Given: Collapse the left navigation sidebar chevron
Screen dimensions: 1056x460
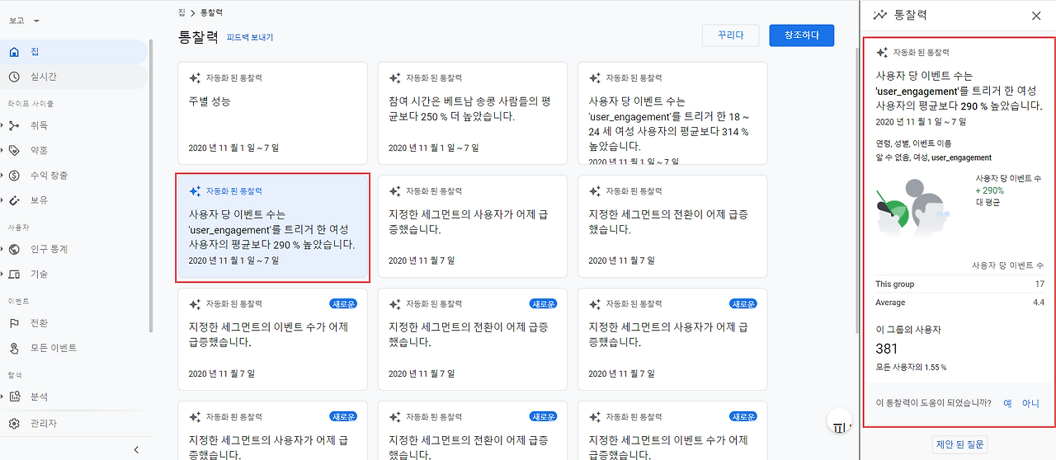Looking at the screenshot, I should point(136,449).
